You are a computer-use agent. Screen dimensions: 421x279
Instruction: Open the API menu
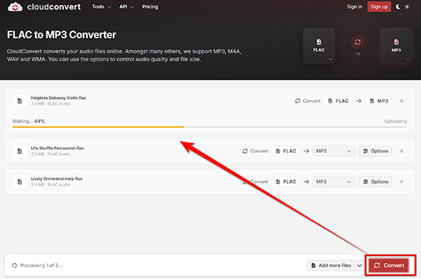click(x=126, y=7)
